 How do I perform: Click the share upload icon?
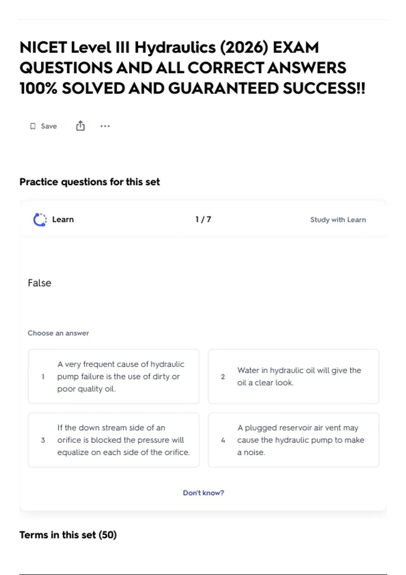click(x=80, y=126)
